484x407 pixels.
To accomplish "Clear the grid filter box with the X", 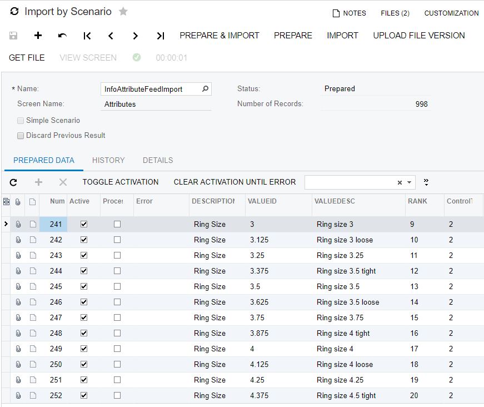I will pyautogui.click(x=400, y=182).
